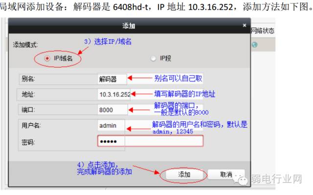Image resolution: width=313 pixels, height=195 pixels.
Task: Close the 添加 dialog with X
Action: [x=245, y=25]
